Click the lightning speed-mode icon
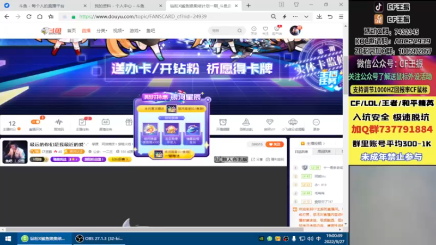This screenshot has height=245, width=436. (284, 17)
